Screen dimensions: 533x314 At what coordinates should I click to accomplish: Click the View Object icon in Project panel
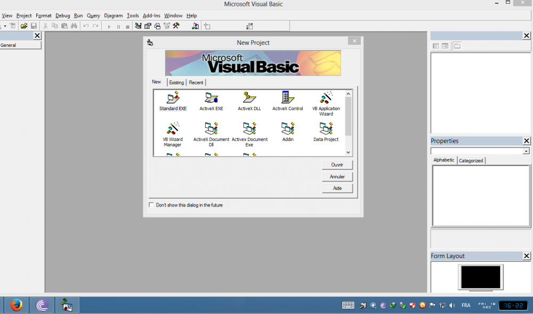(x=445, y=46)
